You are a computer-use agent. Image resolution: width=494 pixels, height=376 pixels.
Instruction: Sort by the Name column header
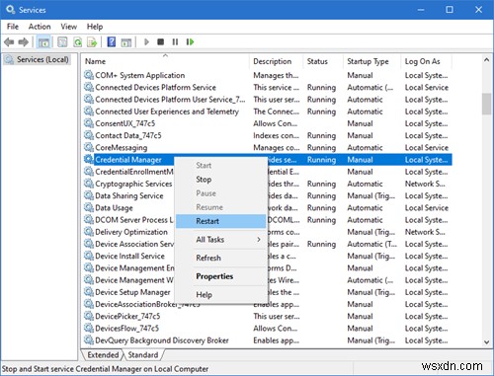coord(165,61)
